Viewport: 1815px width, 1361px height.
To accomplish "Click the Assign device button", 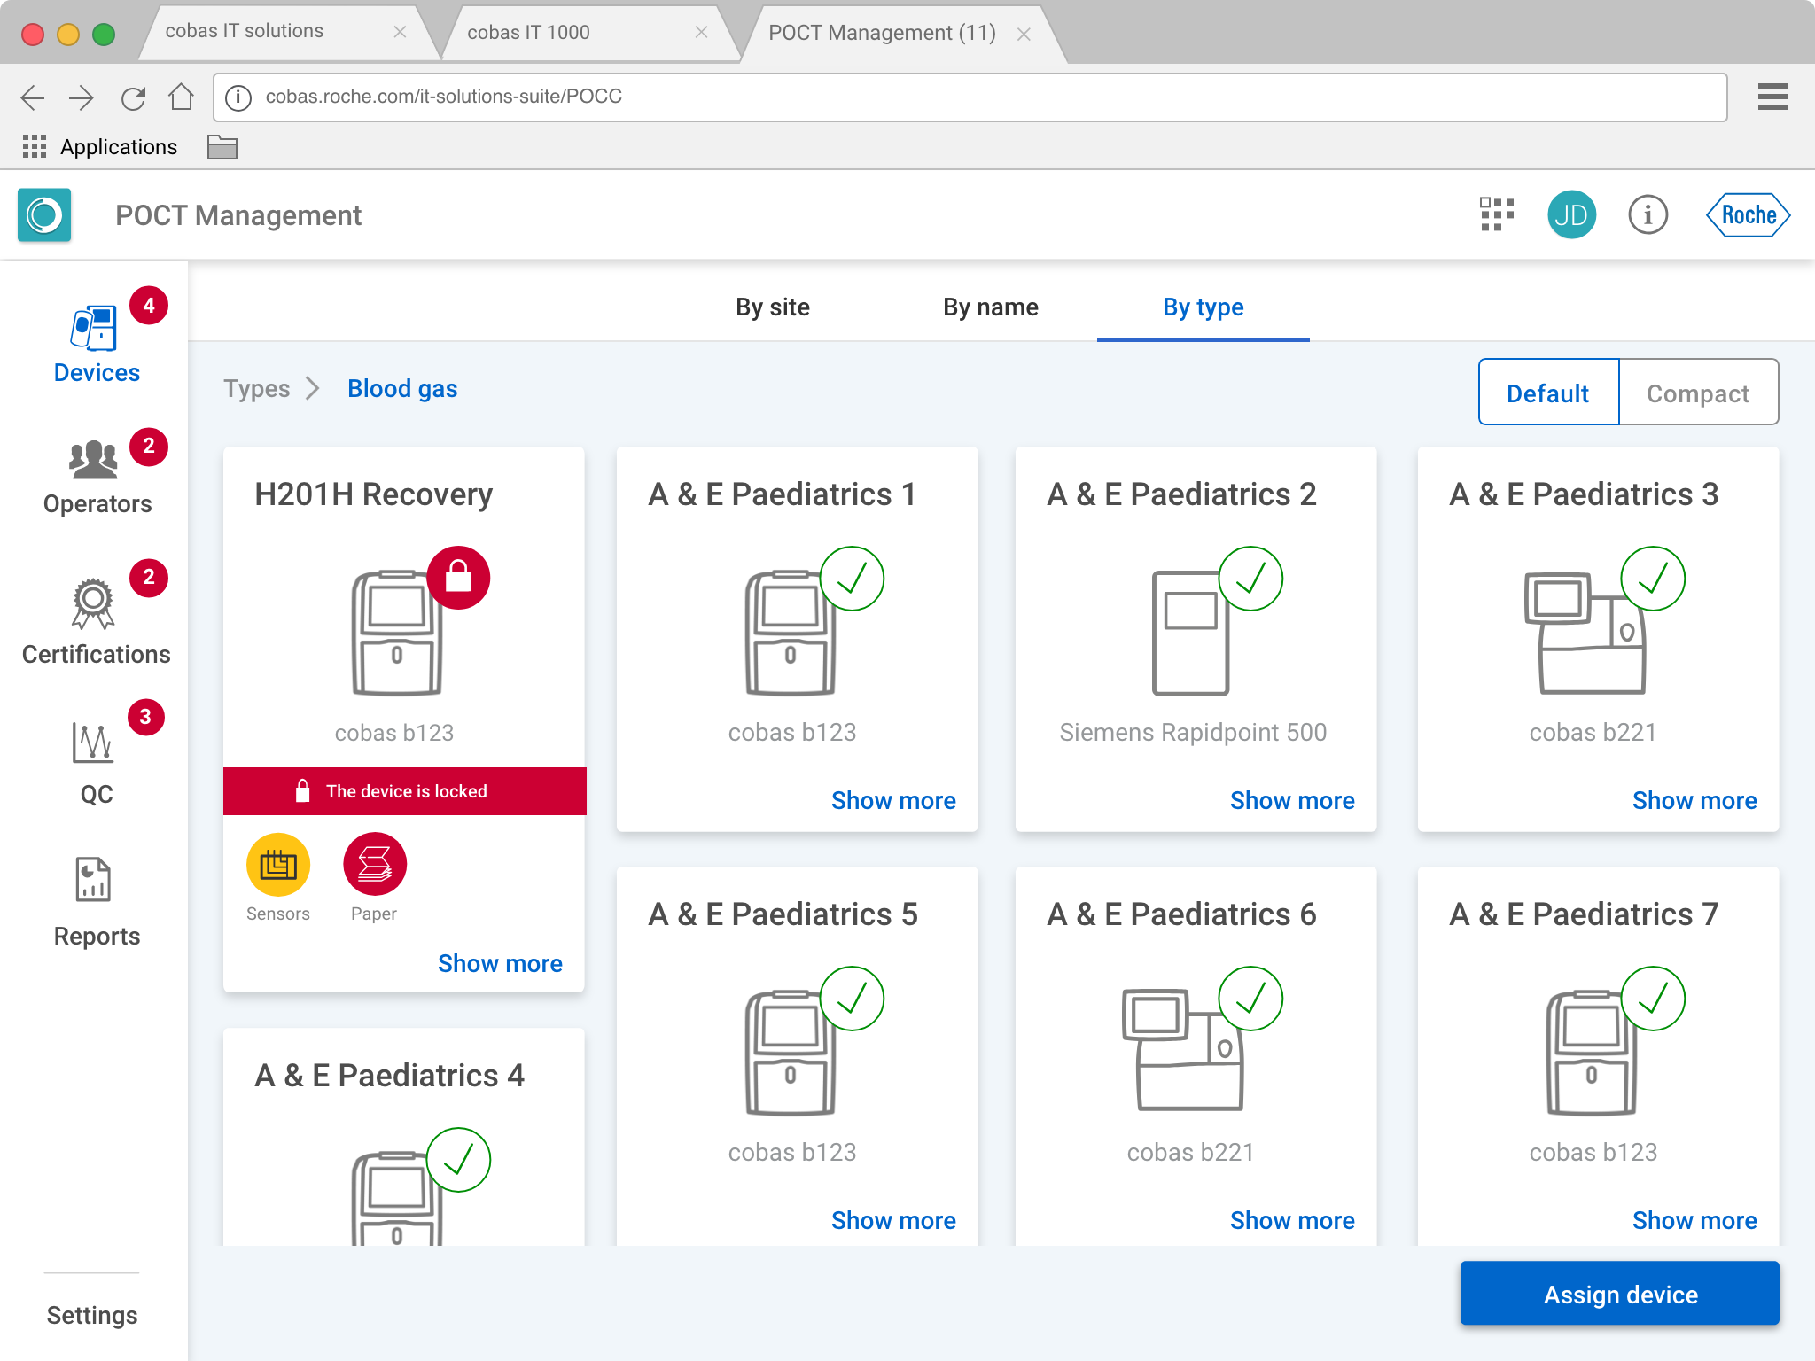I will 1619,1294.
